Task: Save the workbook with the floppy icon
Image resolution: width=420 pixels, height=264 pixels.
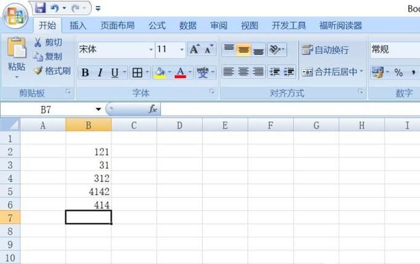Action: pyautogui.click(x=40, y=8)
